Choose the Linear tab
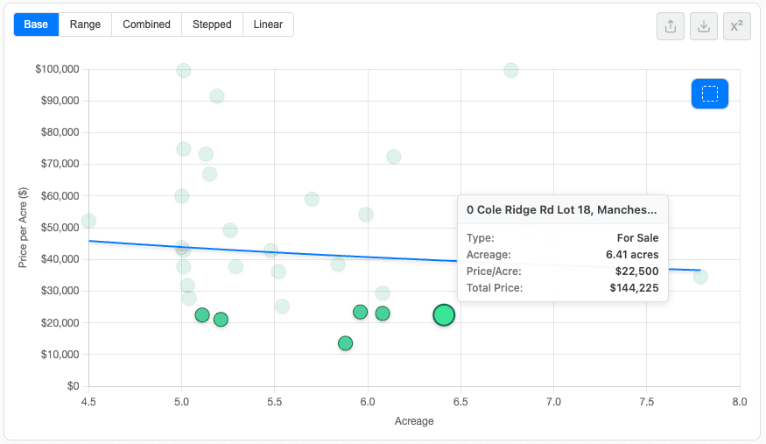This screenshot has height=444, width=766. pyautogui.click(x=268, y=25)
